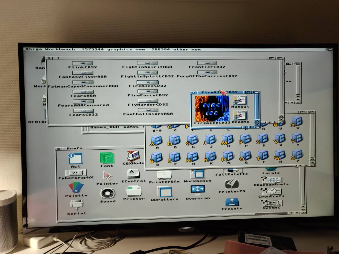Open the Fire&Ice ReadMe document
This screenshot has width=339, height=254.
[x=240, y=116]
